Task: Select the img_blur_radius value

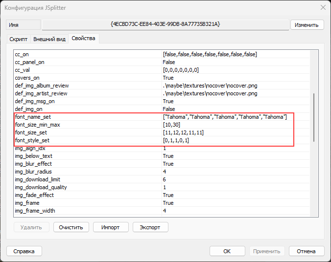Action: pyautogui.click(x=165, y=172)
